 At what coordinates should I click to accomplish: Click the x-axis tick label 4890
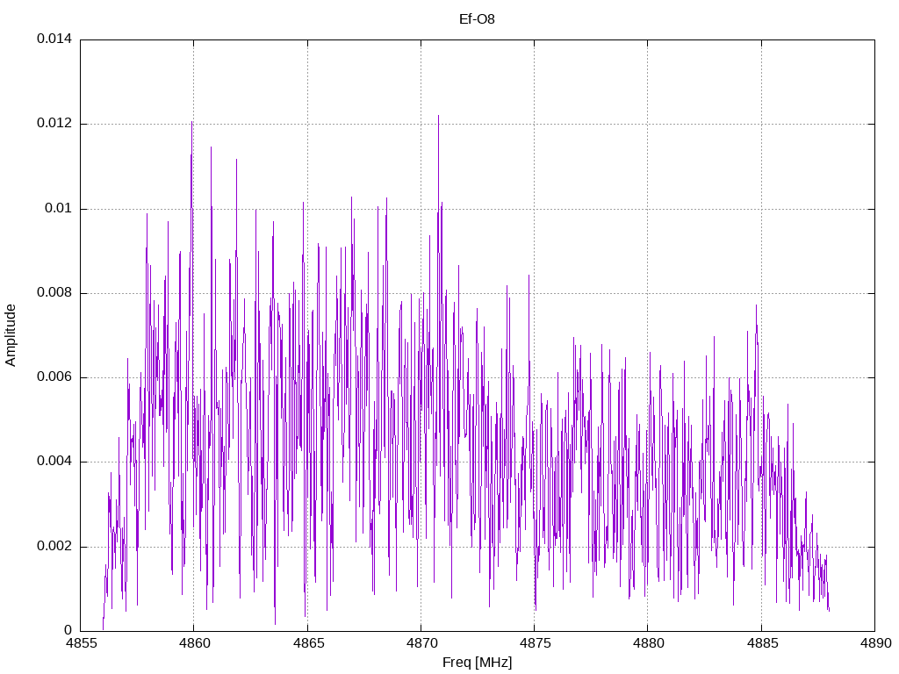[x=875, y=643]
